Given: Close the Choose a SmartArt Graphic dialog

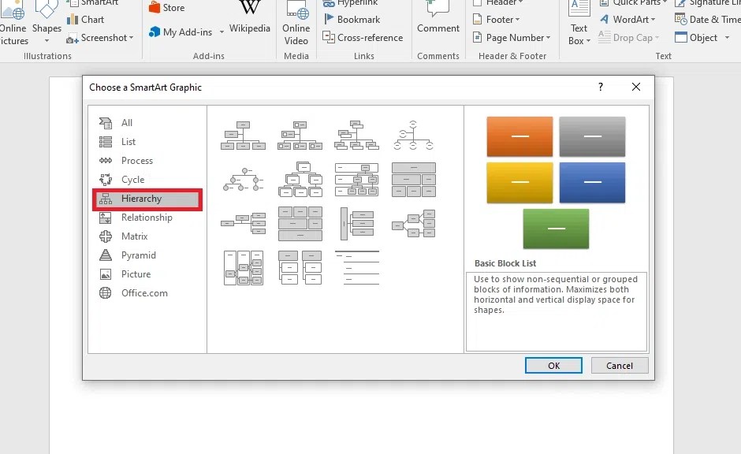Looking at the screenshot, I should [636, 87].
